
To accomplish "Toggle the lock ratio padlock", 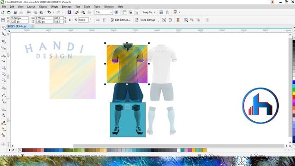I will [x=70, y=20].
